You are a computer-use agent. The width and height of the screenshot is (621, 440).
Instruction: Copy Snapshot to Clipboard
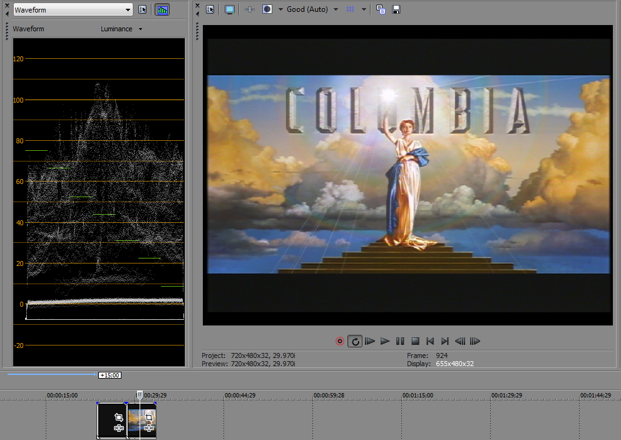tap(381, 9)
